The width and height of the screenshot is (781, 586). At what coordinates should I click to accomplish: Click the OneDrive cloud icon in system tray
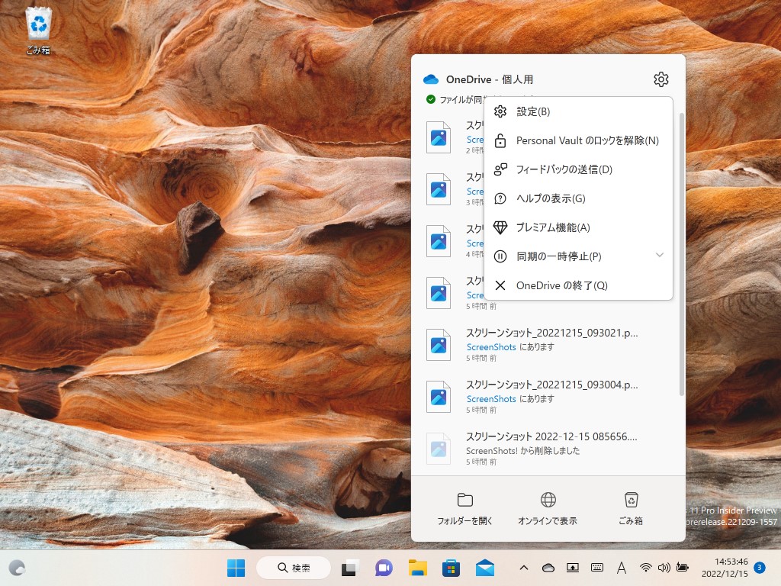pos(549,568)
